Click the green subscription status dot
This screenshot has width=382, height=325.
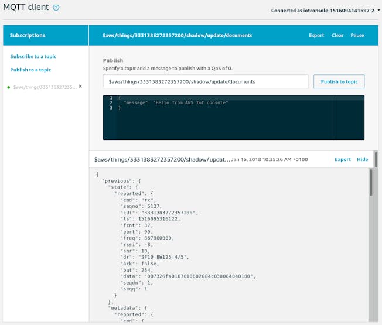point(9,87)
